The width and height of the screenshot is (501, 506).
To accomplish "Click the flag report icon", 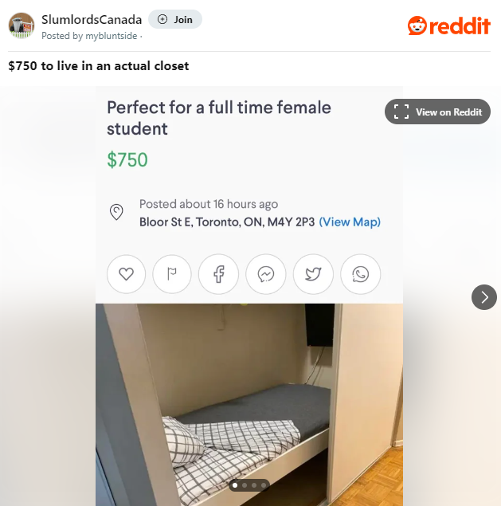I will tap(172, 274).
